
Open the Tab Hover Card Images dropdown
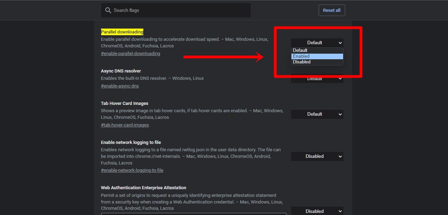click(317, 114)
